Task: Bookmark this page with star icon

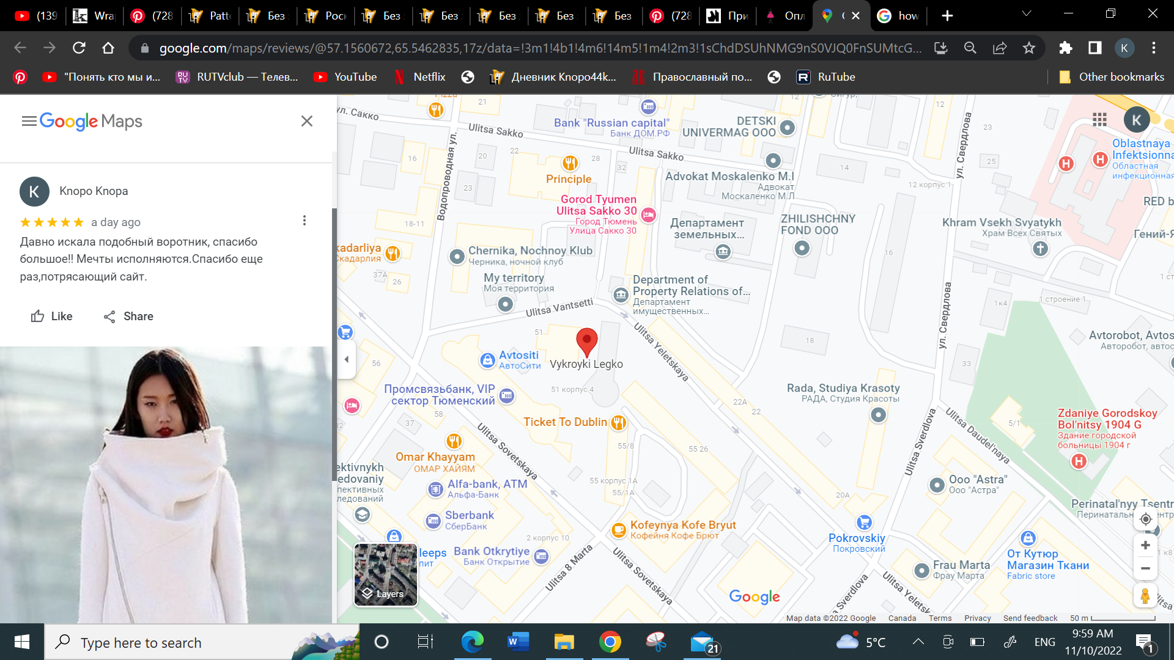Action: [1029, 48]
